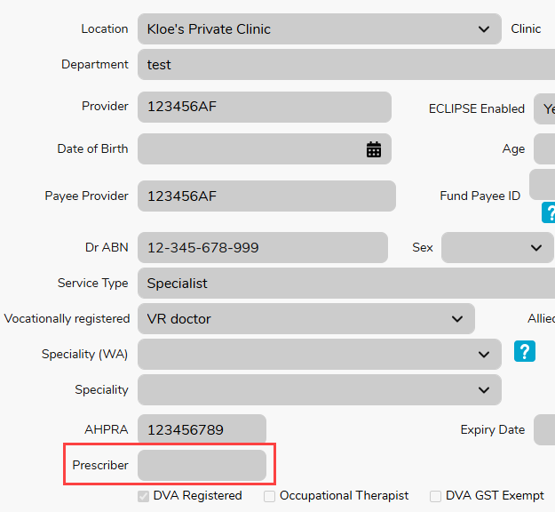Click the help icon beside Speciality (WA)
The image size is (555, 512).
pos(524,352)
